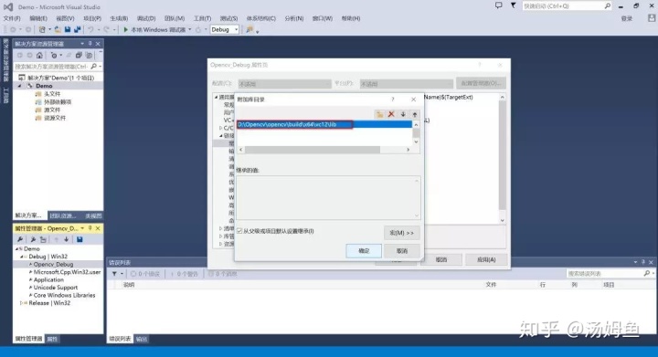The image size is (658, 357).
Task: Click the New Project icon in the main toolbar
Action: 42,29
